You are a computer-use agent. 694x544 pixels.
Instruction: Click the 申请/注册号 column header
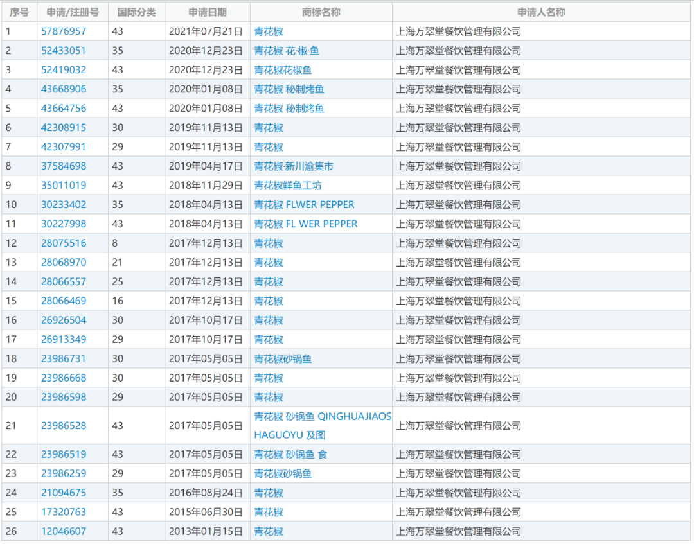coord(73,12)
